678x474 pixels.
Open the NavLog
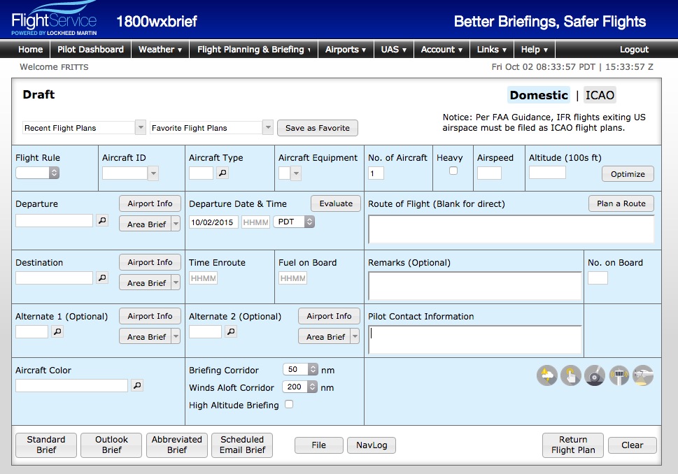(372, 445)
